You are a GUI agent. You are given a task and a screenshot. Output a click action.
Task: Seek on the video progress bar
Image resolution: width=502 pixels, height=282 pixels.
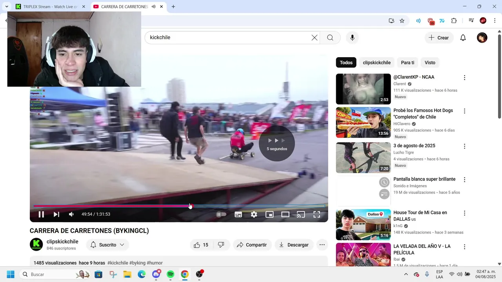point(179,206)
